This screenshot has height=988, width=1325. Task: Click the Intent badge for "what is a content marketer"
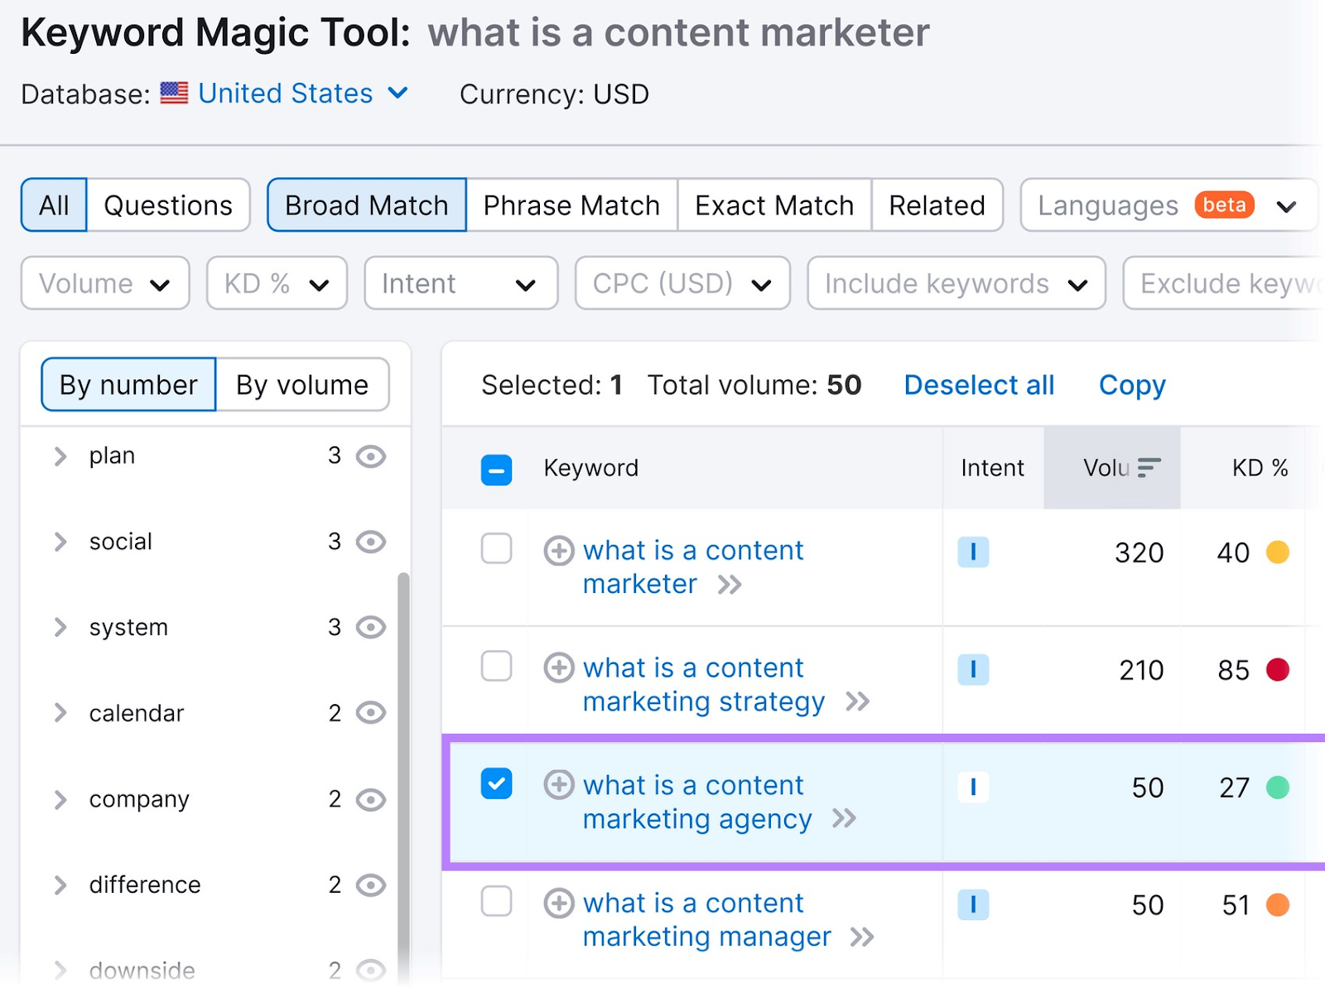[973, 552]
